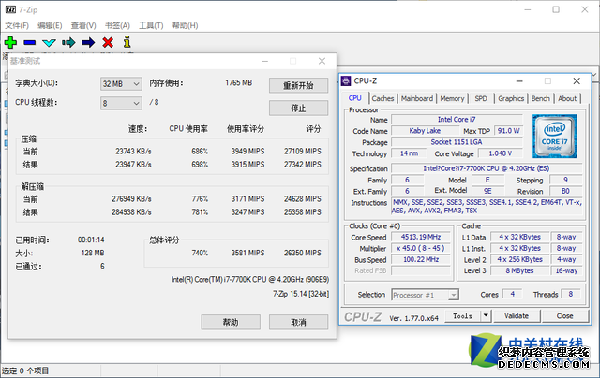
Task: Click the CPU-Z Cores value 4
Action: tap(513, 294)
